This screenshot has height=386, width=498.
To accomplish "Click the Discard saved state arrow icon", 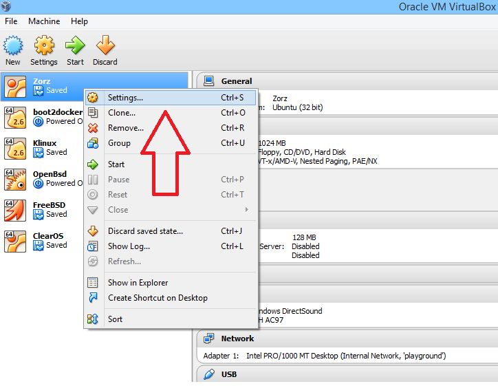I will [x=93, y=231].
